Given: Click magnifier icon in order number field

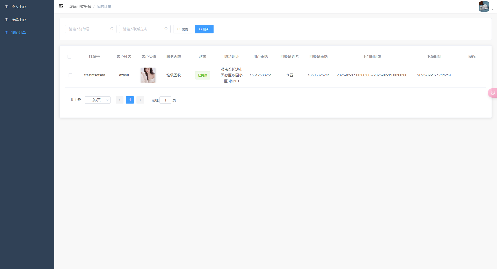Looking at the screenshot, I should pos(112,29).
